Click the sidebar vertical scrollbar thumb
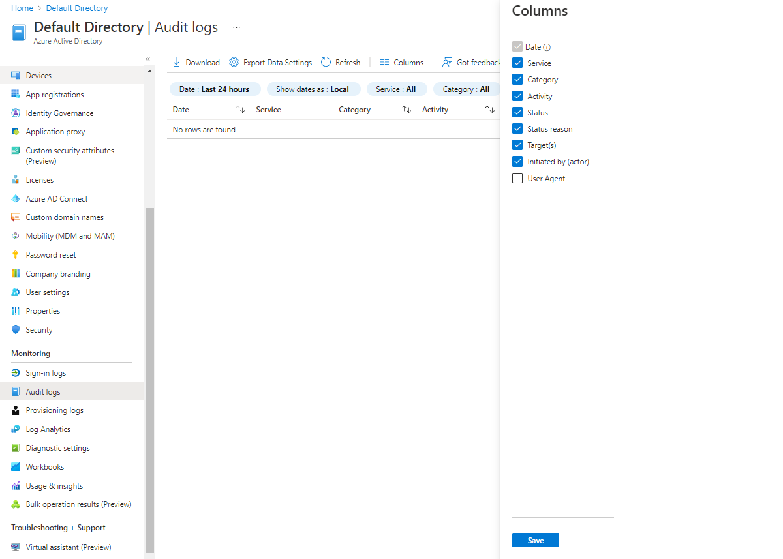The image size is (783, 559). pyautogui.click(x=149, y=380)
